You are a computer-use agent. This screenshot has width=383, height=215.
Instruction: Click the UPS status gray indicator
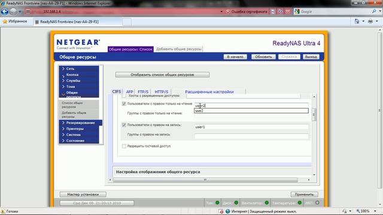pyautogui.click(x=317, y=202)
